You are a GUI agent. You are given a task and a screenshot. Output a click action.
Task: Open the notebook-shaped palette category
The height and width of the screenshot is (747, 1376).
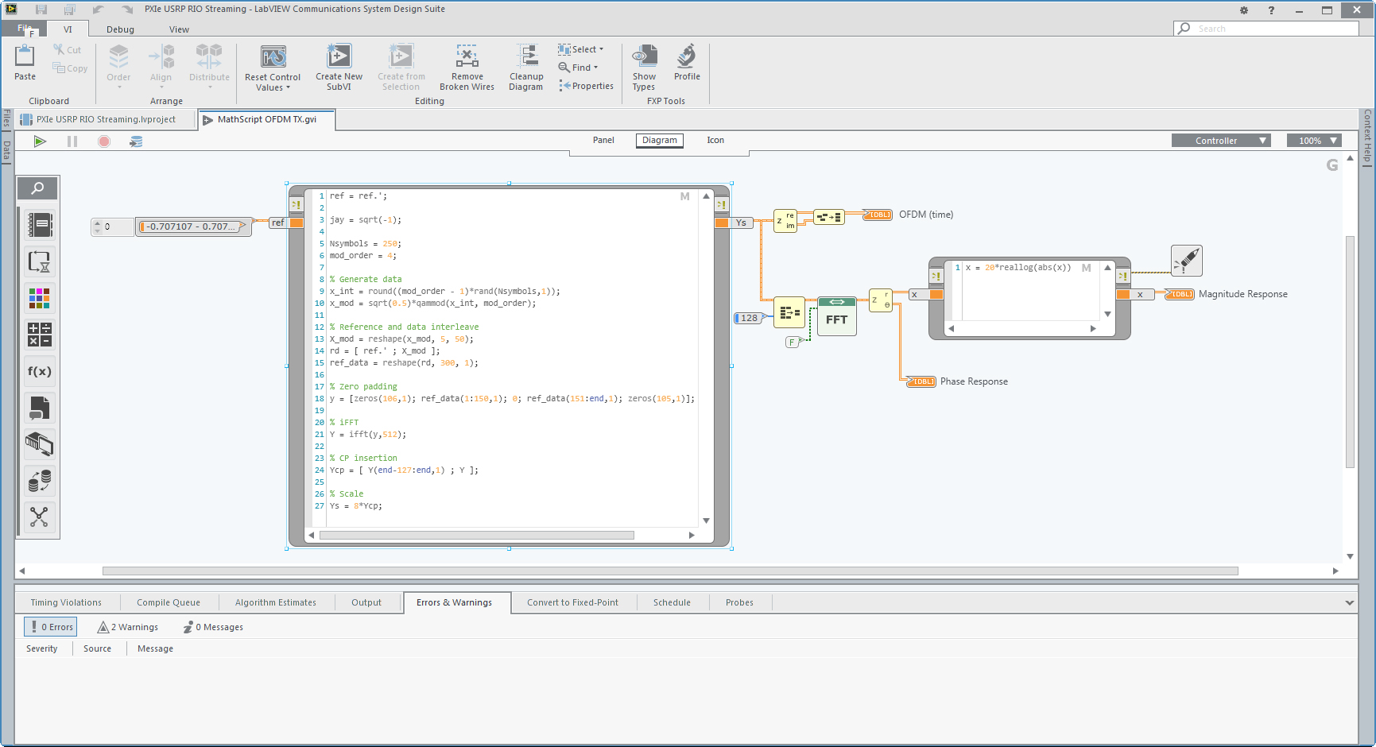39,225
